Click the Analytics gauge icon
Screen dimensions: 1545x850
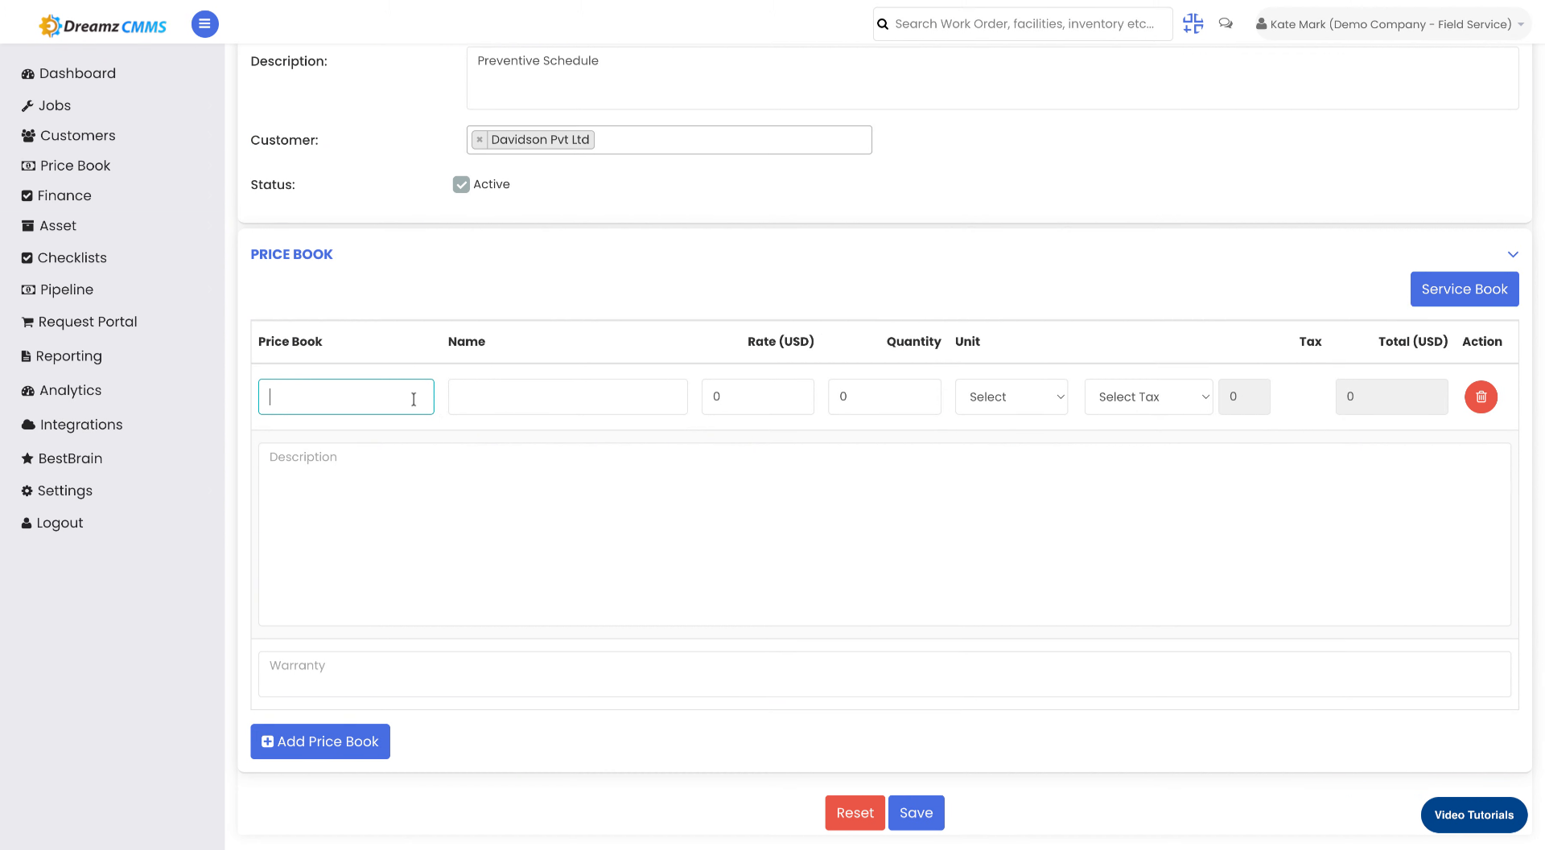tap(28, 391)
